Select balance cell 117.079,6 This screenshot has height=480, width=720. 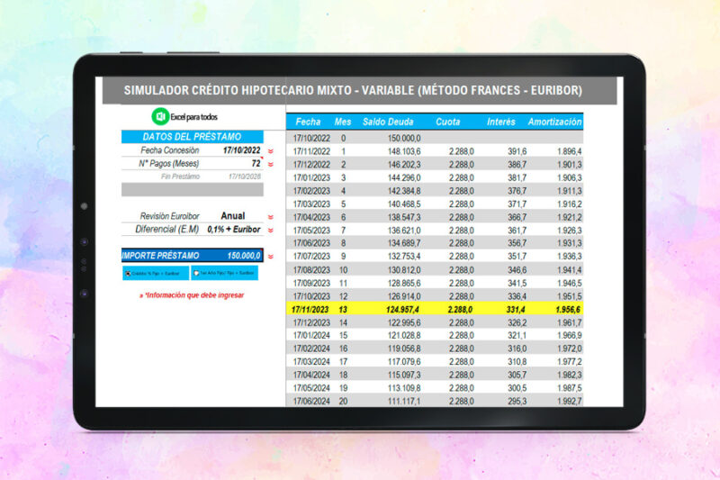pos(404,362)
